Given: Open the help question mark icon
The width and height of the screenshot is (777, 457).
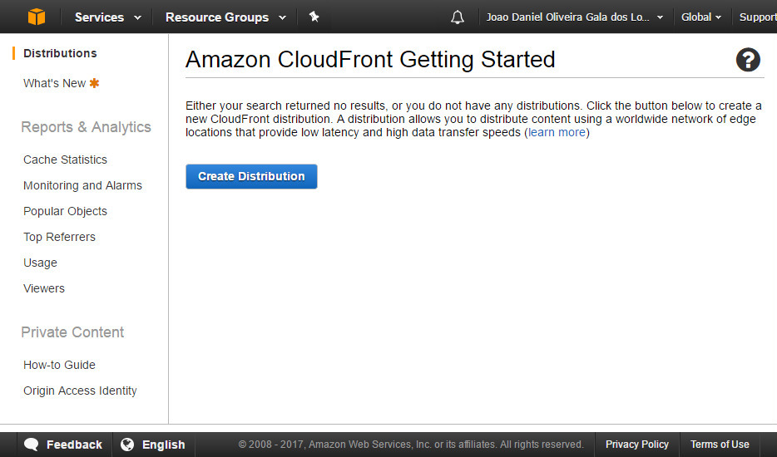Looking at the screenshot, I should (x=748, y=60).
